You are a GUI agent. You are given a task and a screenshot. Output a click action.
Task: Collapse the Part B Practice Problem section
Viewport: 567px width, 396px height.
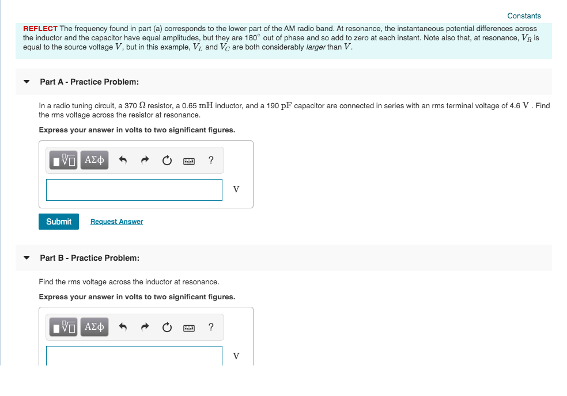pos(26,258)
